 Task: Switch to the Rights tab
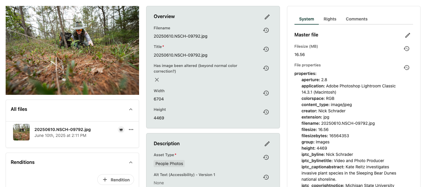point(330,19)
